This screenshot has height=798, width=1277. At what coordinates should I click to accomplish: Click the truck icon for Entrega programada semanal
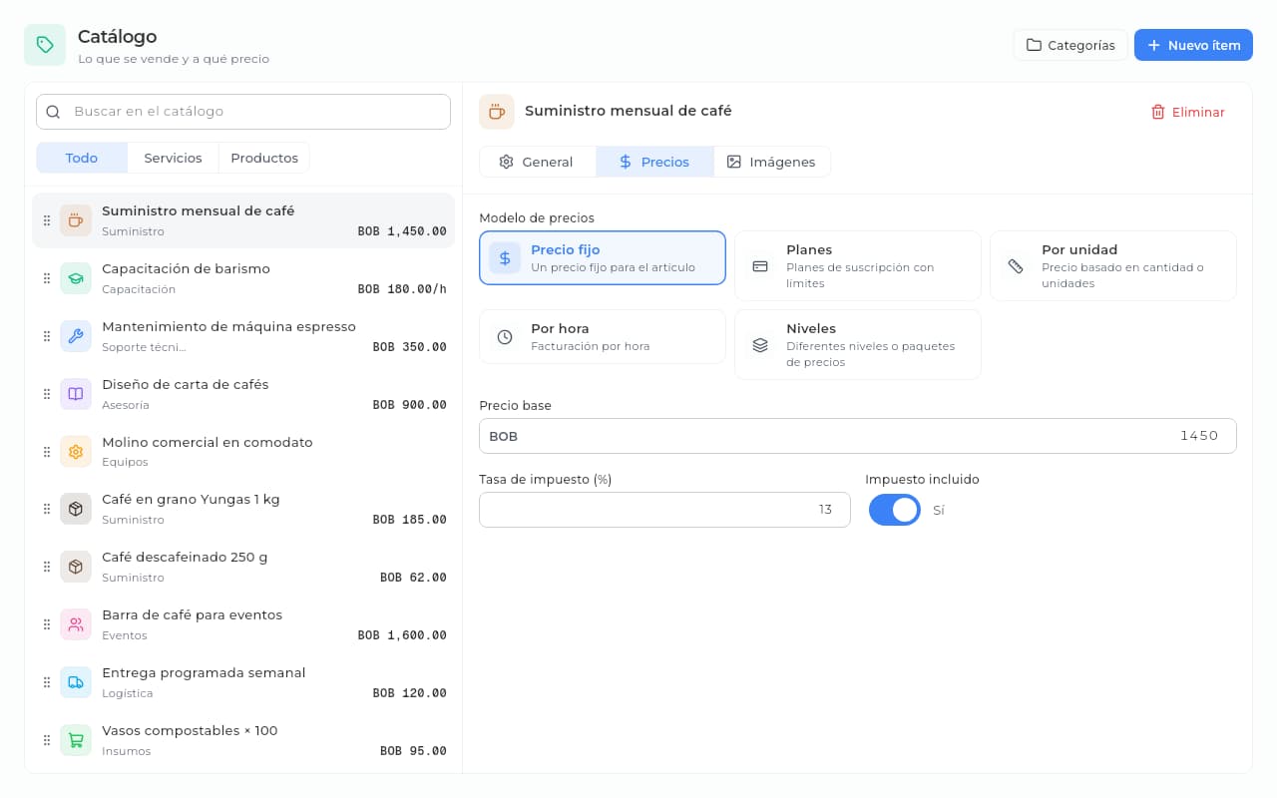tap(76, 682)
